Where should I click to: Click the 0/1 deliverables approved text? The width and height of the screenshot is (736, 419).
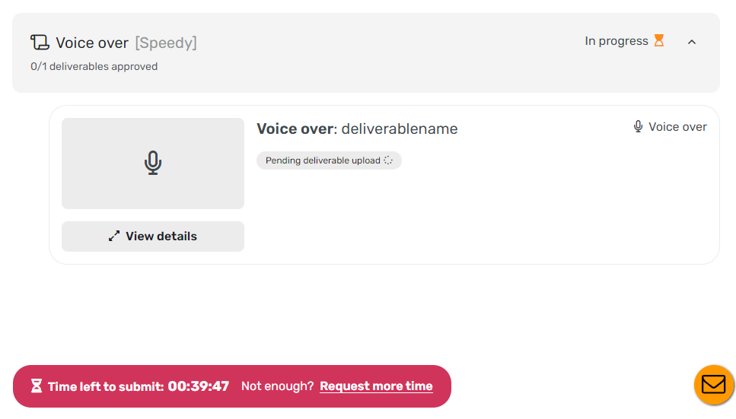click(x=94, y=66)
